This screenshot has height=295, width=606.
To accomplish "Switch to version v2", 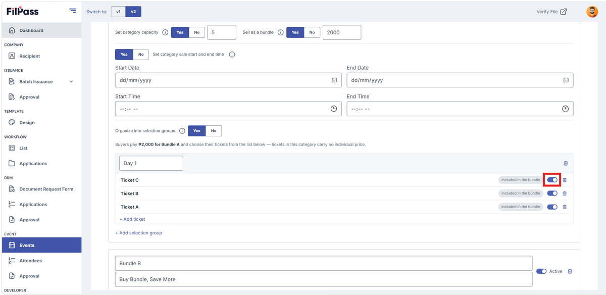I will pos(133,12).
